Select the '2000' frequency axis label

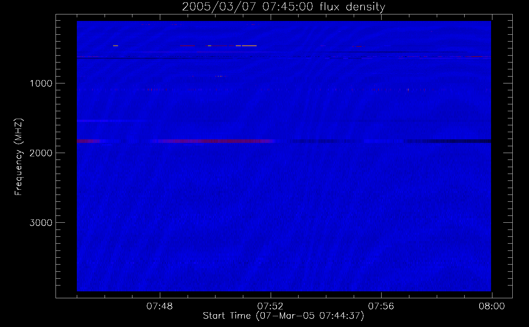point(41,153)
